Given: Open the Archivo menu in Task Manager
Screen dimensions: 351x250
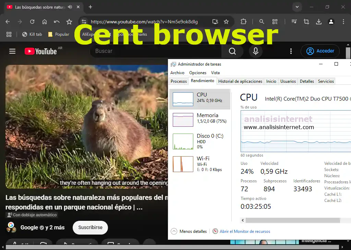Looking at the screenshot, I should pyautogui.click(x=177, y=73).
